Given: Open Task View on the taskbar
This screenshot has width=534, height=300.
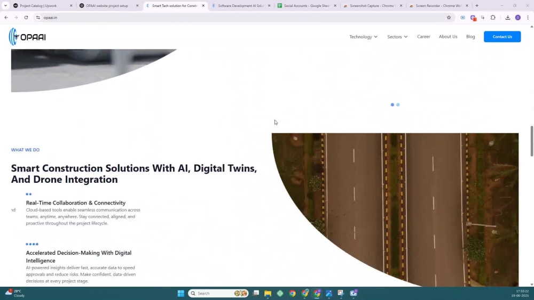Looking at the screenshot, I should point(256,293).
